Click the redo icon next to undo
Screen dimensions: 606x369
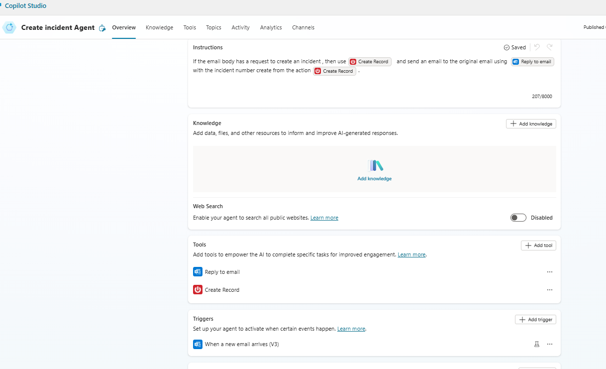point(549,47)
